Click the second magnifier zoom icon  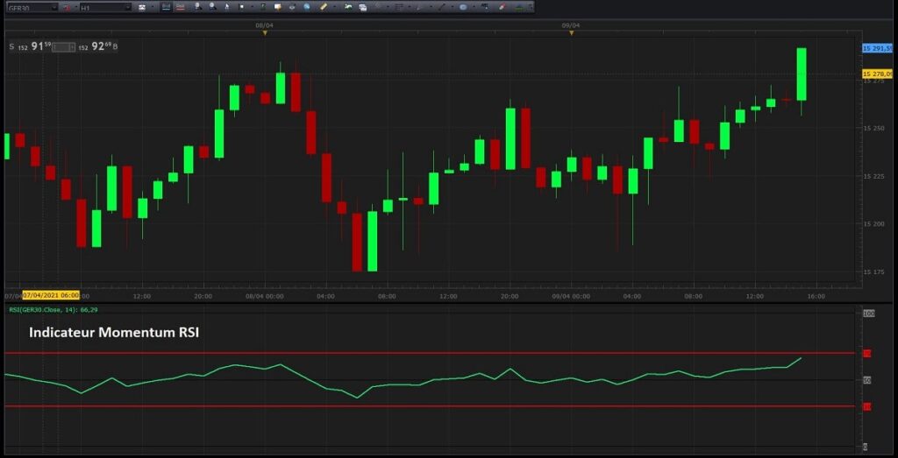tap(212, 7)
